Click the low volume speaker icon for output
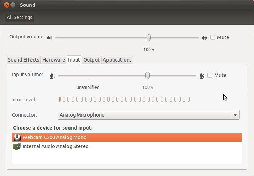Viewport: 254px width, 176px height. [50, 38]
